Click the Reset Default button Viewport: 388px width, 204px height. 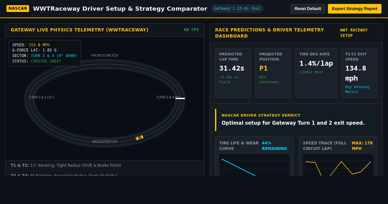tap(307, 9)
